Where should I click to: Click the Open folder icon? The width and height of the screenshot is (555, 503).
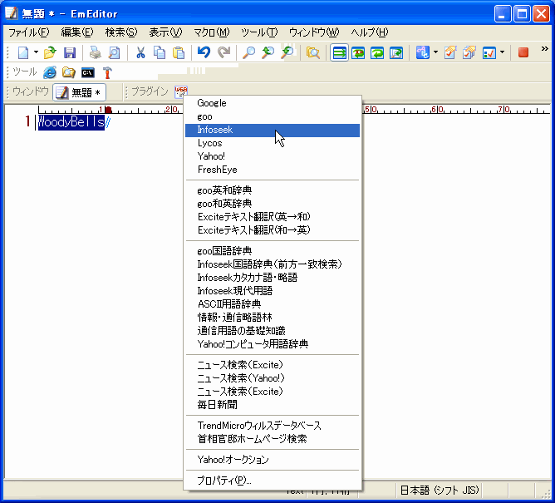(50, 52)
